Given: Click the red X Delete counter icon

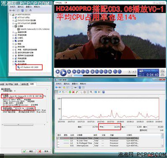Looking at the screenshot, I should pos(73,92).
